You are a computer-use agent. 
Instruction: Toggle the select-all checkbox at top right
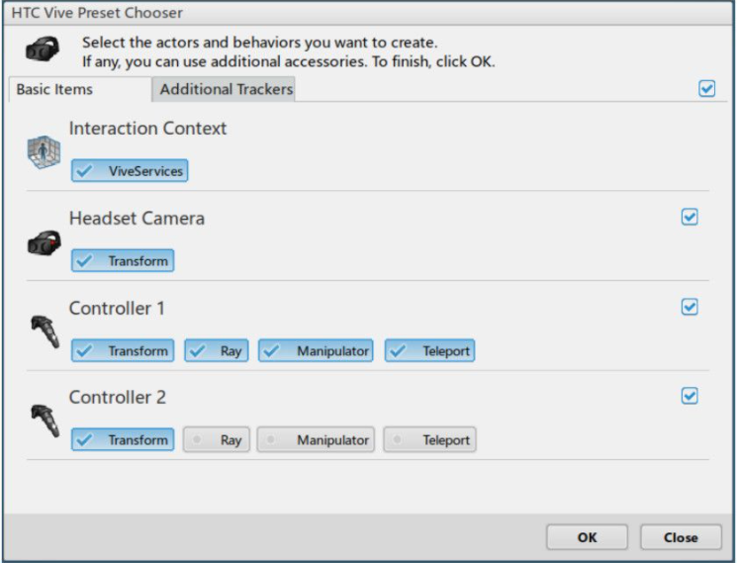tap(706, 88)
